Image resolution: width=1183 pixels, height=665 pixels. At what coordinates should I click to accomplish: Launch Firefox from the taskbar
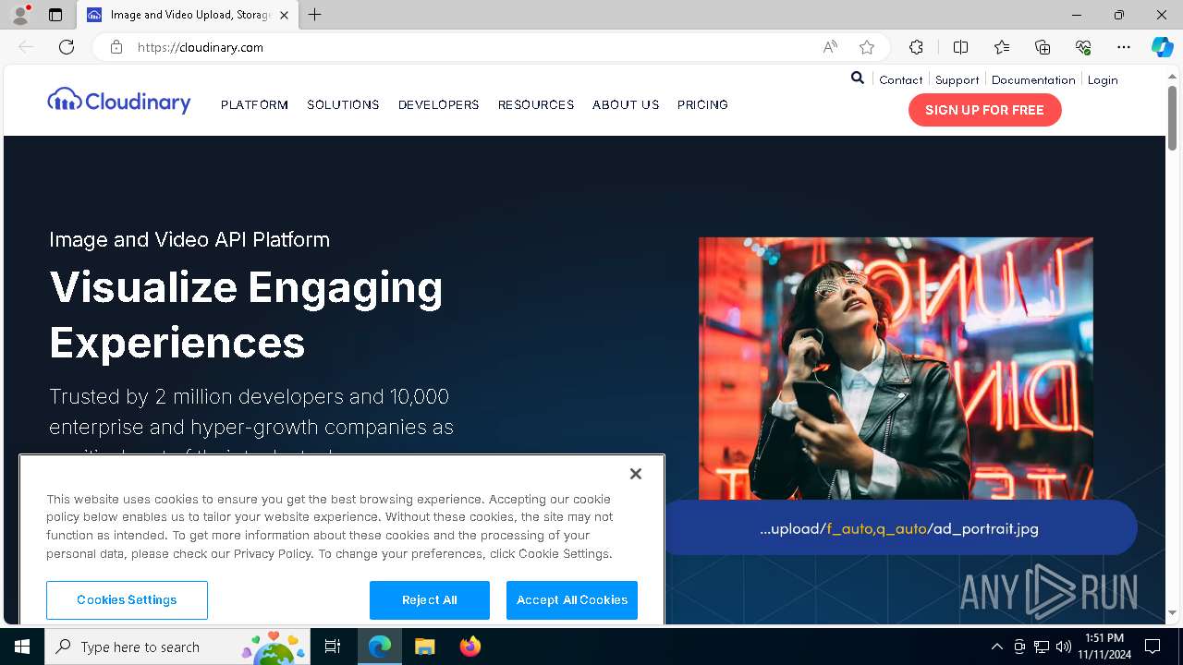click(x=470, y=647)
